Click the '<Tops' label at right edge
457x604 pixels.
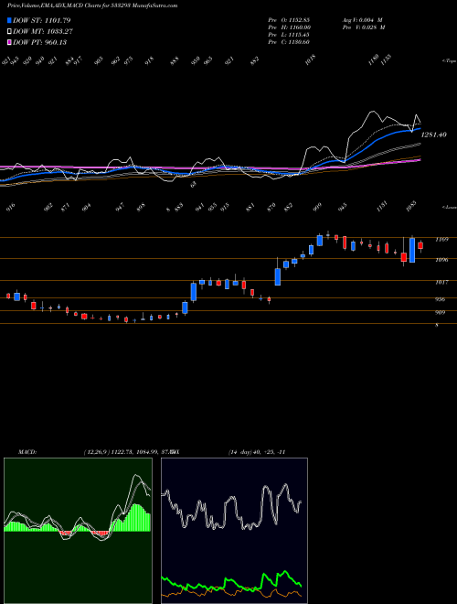point(449,61)
